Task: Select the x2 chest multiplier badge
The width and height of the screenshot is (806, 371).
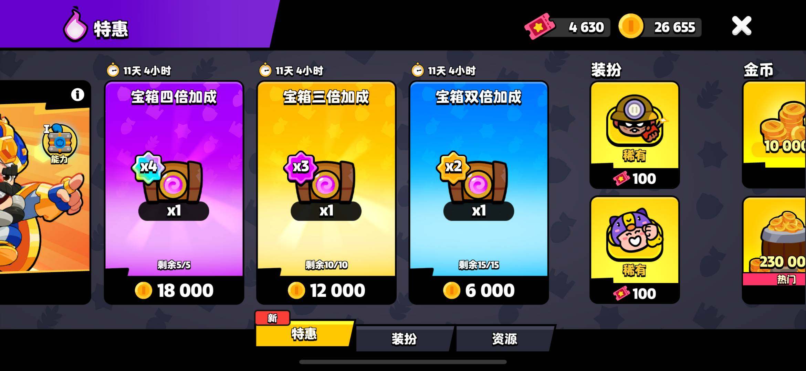Action: [453, 167]
